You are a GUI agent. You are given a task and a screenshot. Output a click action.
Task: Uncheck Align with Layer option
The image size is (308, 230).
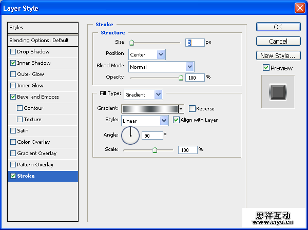[177, 120]
